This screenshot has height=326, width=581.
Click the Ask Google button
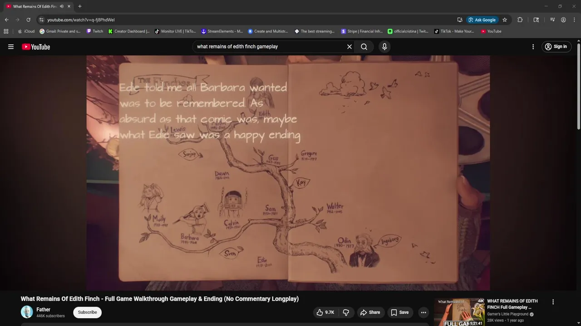coord(482,20)
